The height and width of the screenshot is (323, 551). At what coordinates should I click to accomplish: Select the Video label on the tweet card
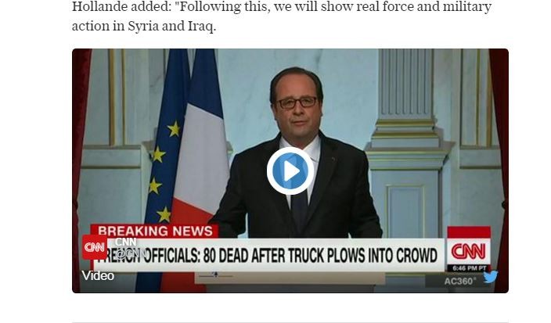point(98,275)
